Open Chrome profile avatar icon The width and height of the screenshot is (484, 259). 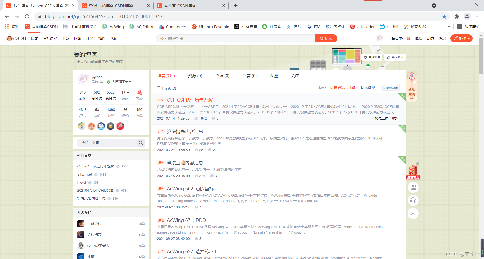[467, 16]
